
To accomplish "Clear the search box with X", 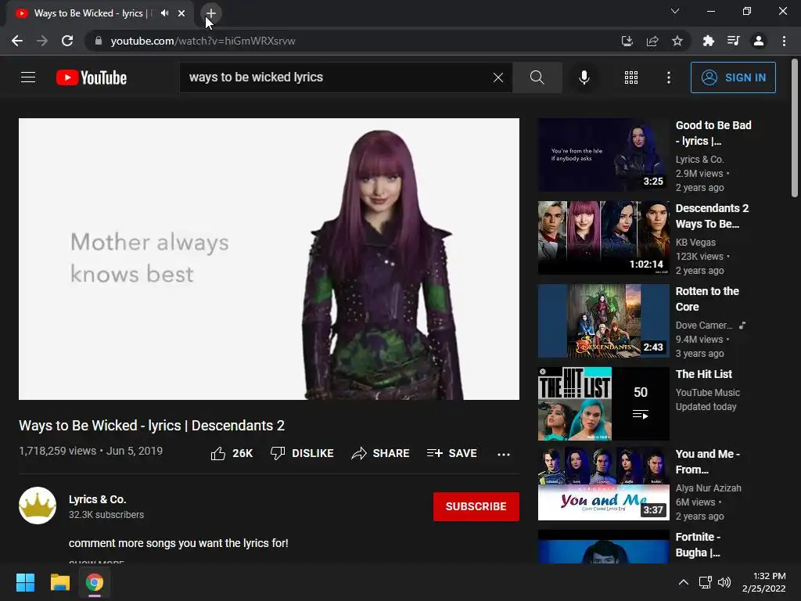I will [498, 77].
